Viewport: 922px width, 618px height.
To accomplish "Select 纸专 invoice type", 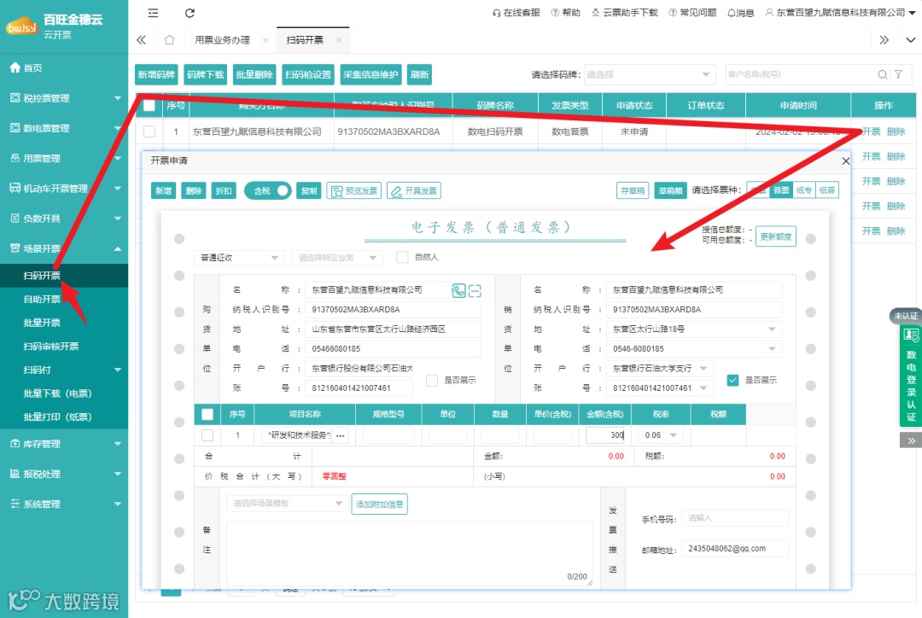I will click(804, 190).
